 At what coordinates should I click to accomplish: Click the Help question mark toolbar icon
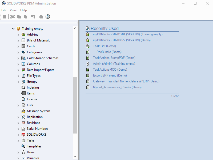[48, 17]
